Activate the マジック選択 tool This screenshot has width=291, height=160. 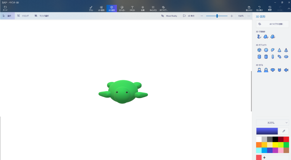pos(41,16)
